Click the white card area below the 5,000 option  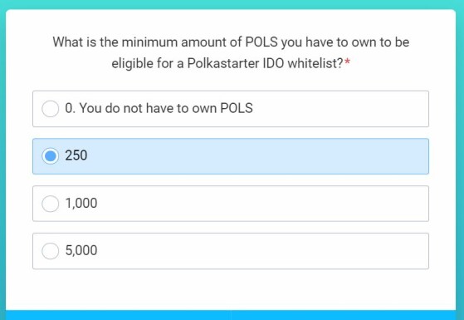point(231,289)
